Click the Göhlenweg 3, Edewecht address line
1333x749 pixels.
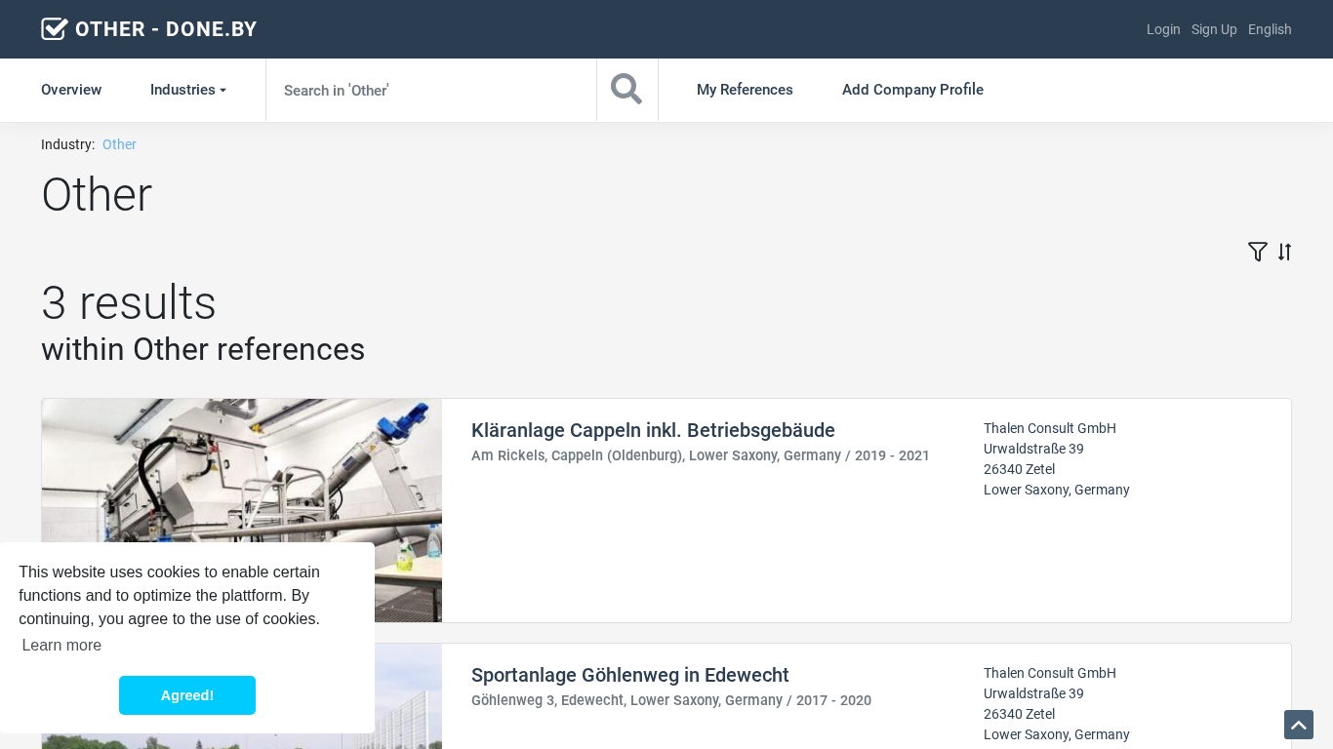click(671, 700)
